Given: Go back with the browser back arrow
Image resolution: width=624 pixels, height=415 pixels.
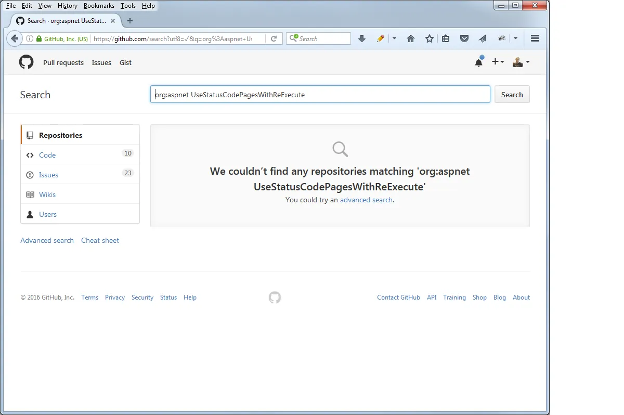Looking at the screenshot, I should click(14, 38).
